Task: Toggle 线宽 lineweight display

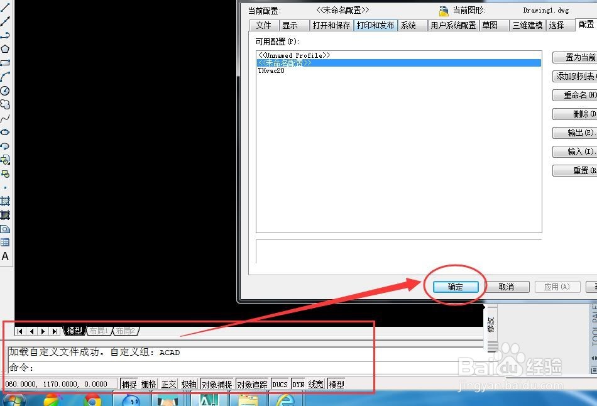Action: pyautogui.click(x=315, y=384)
